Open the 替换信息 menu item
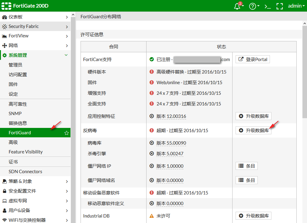 click(35, 123)
